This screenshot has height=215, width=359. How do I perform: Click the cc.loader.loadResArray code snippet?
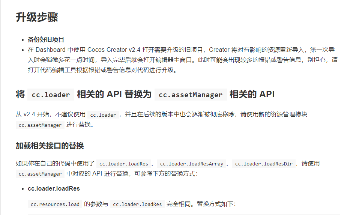coord(192,164)
